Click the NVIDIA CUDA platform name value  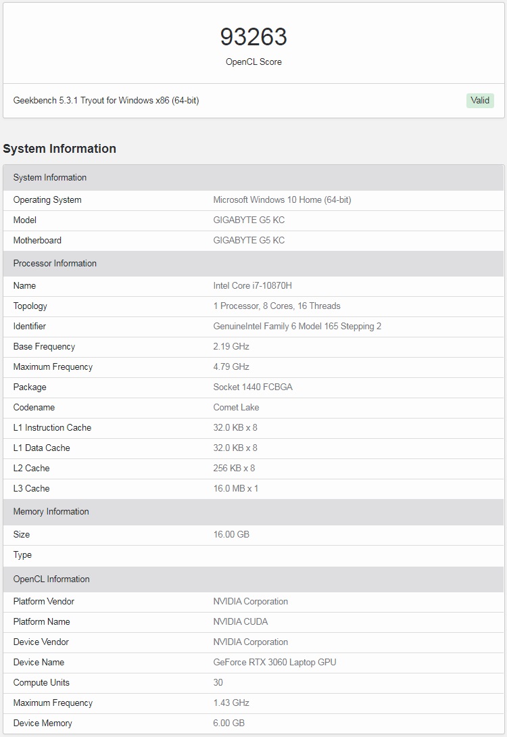pyautogui.click(x=241, y=622)
